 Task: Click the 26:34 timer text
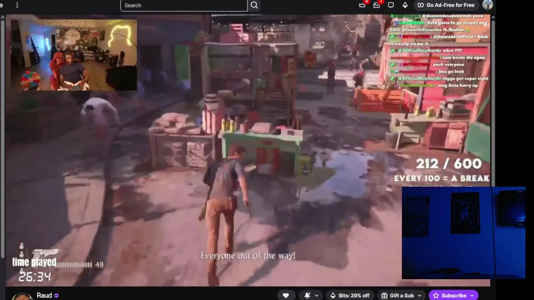(35, 277)
